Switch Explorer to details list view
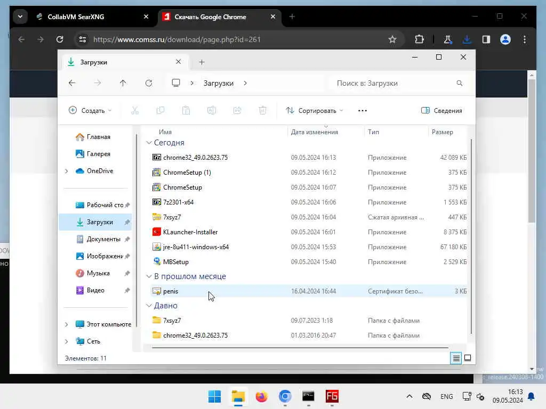The height and width of the screenshot is (409, 546). pyautogui.click(x=456, y=358)
